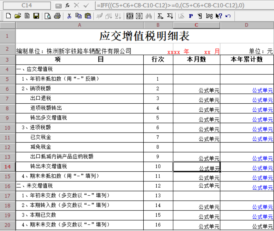Viewport: 274px width, 231px height.
Task: Select column D header
Action: pos(247,25)
